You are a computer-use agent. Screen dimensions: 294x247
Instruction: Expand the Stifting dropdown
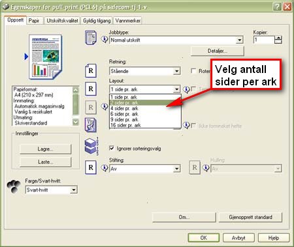[177, 169]
